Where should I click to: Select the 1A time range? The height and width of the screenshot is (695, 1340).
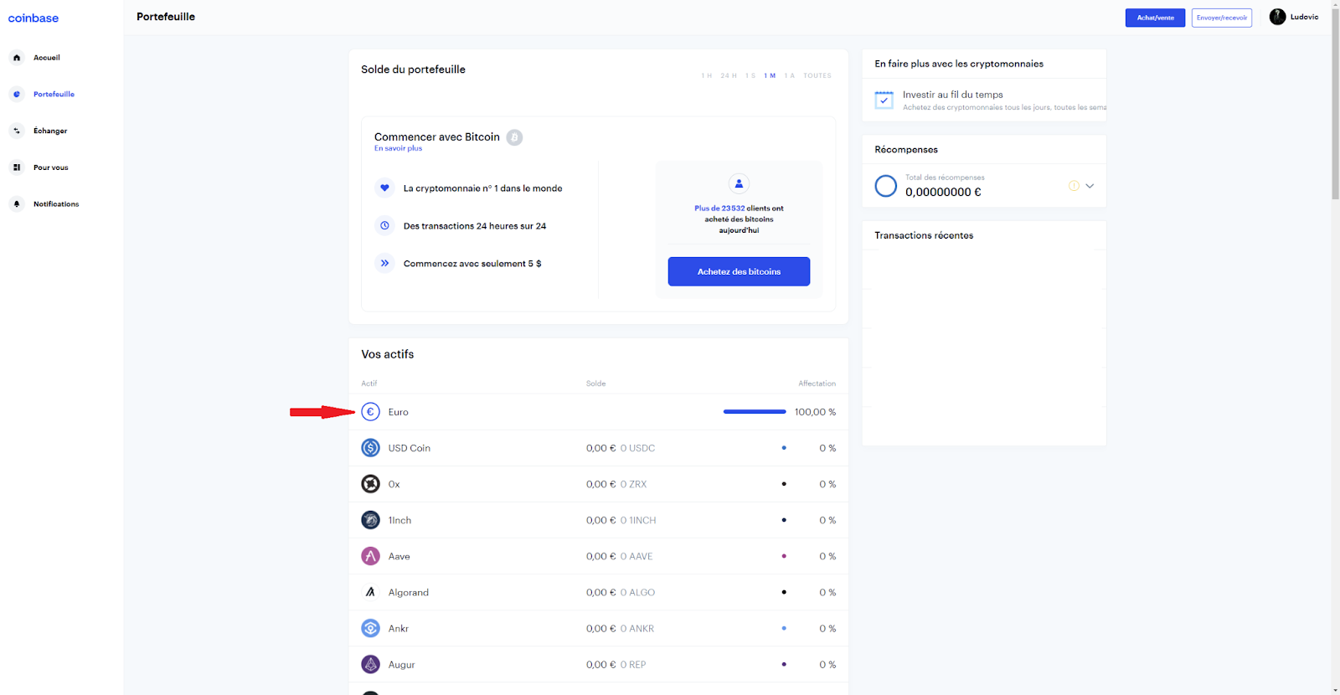pos(790,76)
